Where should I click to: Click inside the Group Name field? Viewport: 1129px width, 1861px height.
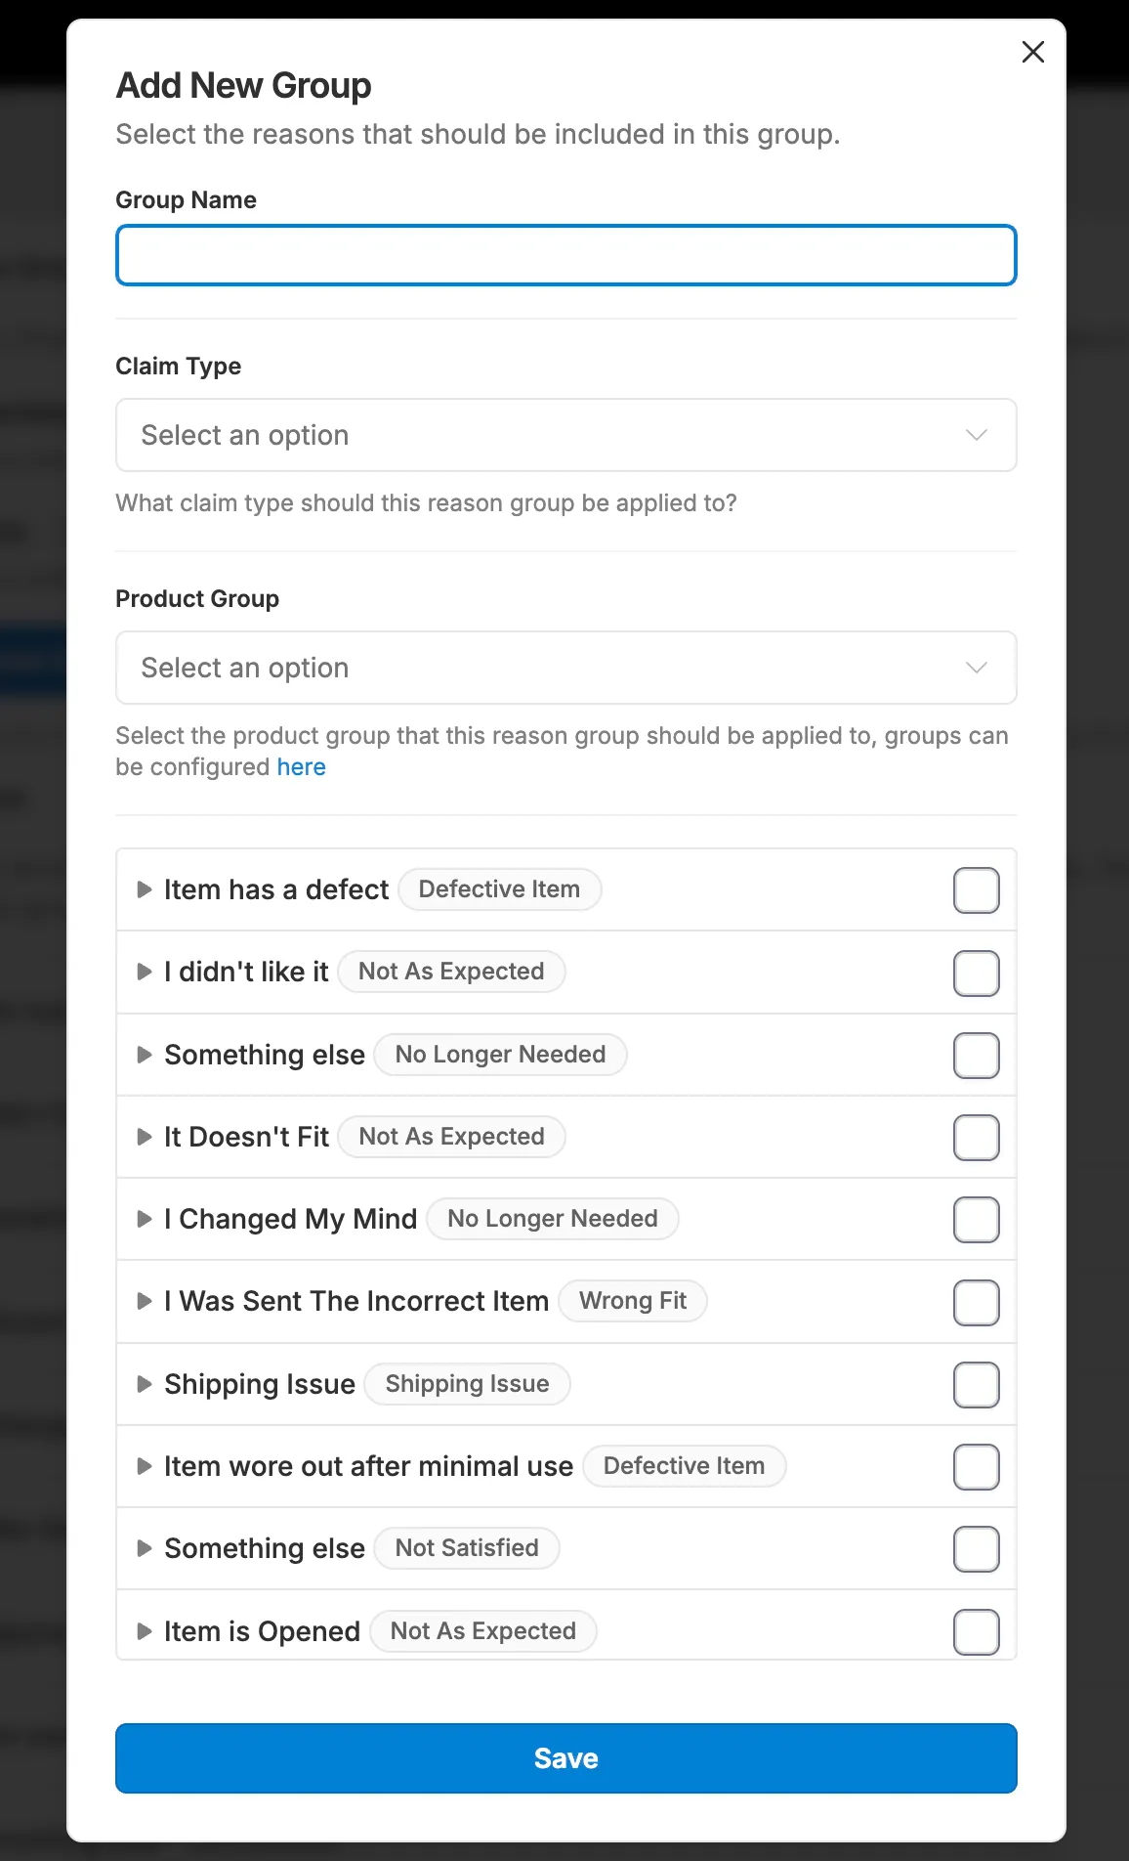coord(565,255)
